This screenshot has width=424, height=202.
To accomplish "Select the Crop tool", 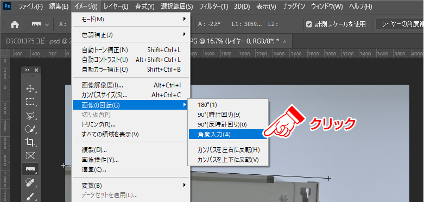I will [x=30, y=142].
